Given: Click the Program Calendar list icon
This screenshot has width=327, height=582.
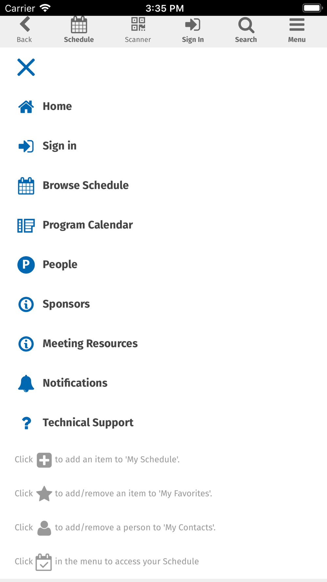Looking at the screenshot, I should tap(26, 226).
